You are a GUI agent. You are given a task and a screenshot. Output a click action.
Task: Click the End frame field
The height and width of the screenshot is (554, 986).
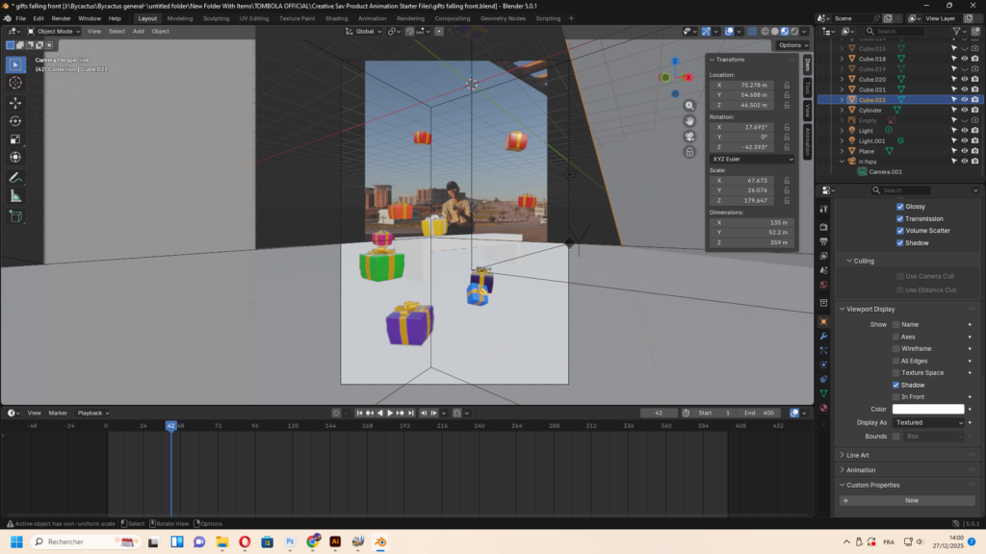pyautogui.click(x=759, y=413)
